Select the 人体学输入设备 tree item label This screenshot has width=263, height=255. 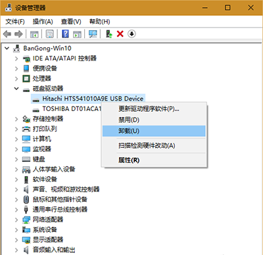pyautogui.click(x=54, y=170)
